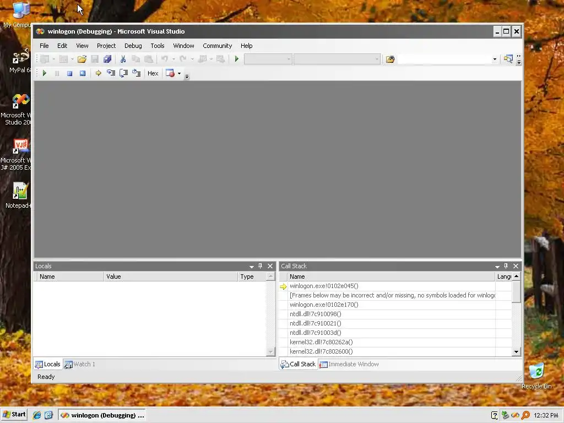Open the Community menu
Viewport: 564px width, 423px height.
point(217,46)
